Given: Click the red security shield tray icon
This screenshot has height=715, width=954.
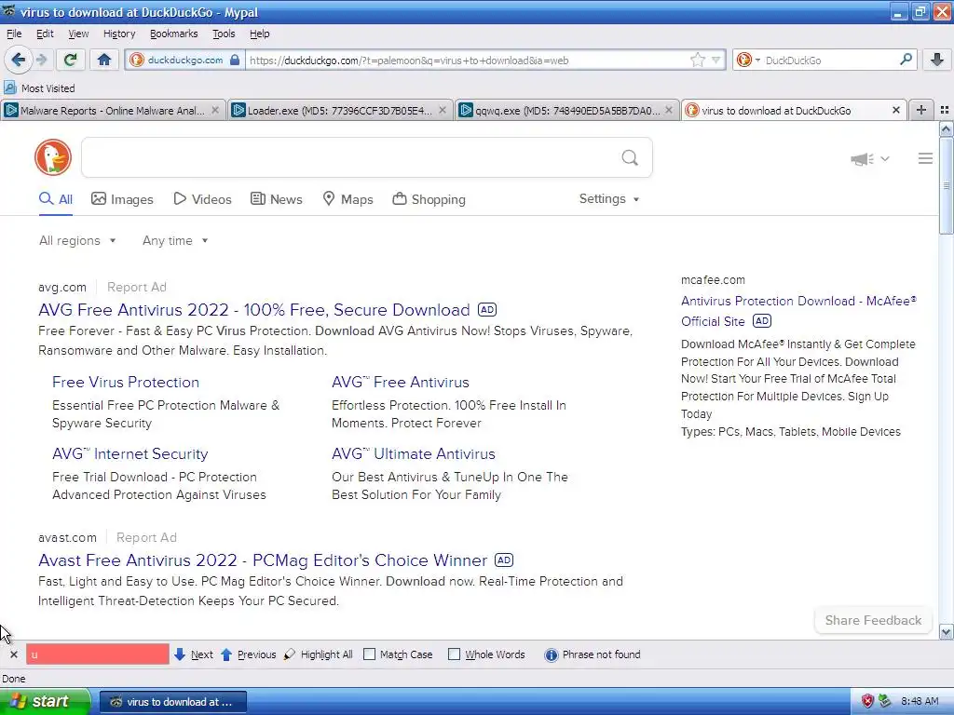Looking at the screenshot, I should click(867, 701).
